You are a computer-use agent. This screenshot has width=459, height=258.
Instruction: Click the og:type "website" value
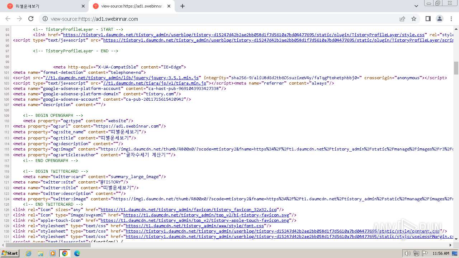coord(118,121)
